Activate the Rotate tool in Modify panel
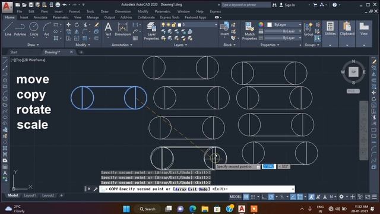Screen dimensions: 380x214 click(x=77, y=25)
